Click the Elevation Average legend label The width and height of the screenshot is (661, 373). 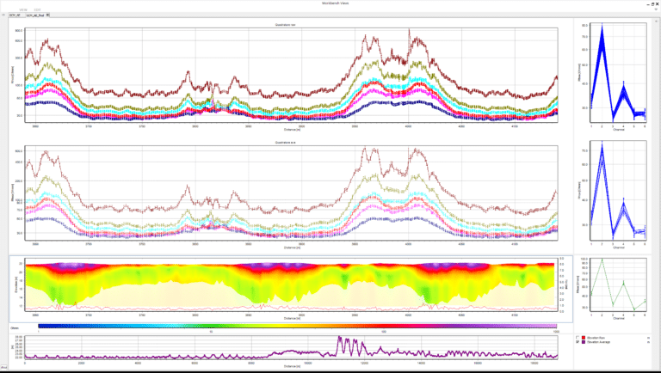598,342
